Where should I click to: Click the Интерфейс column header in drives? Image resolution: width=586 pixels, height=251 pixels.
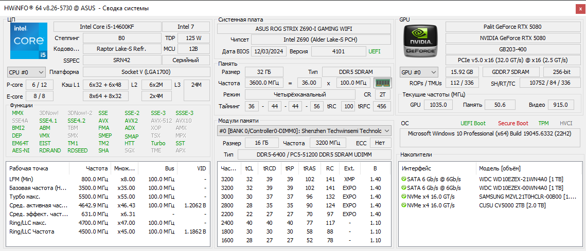click(x=416, y=168)
